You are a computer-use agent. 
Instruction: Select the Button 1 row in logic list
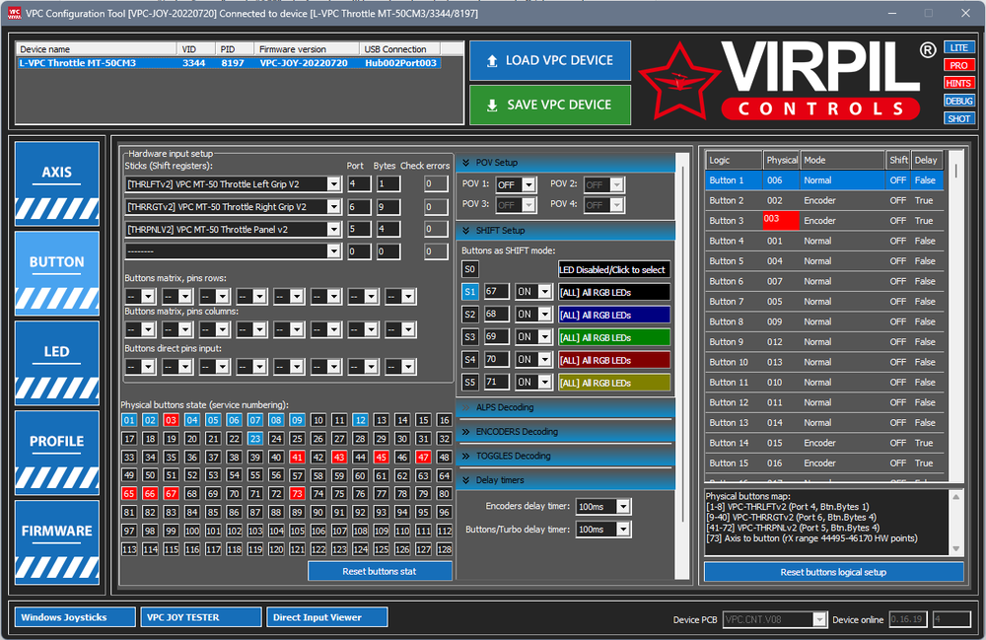824,180
